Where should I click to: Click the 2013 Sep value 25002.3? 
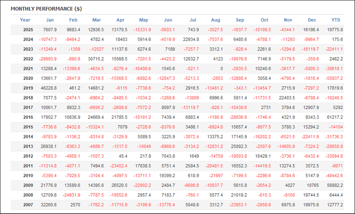point(239,146)
